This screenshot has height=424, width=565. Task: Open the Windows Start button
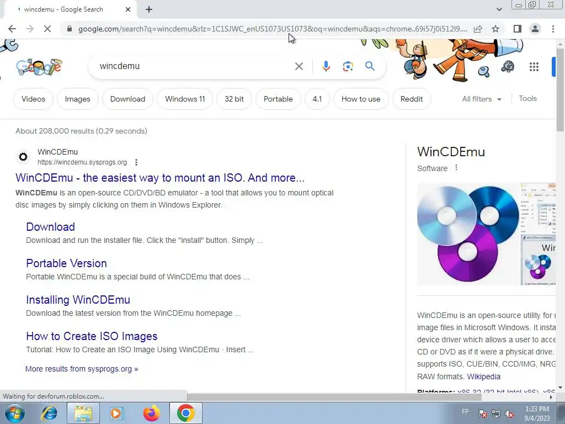pos(14,413)
